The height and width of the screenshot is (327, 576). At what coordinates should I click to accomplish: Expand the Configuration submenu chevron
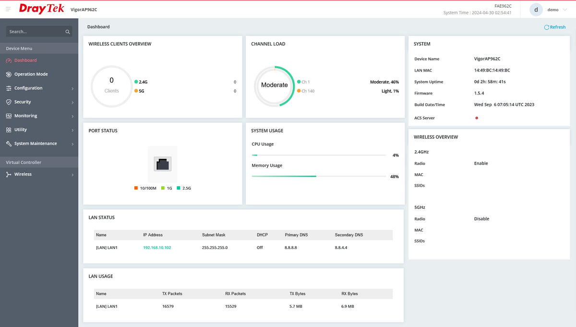(72, 89)
